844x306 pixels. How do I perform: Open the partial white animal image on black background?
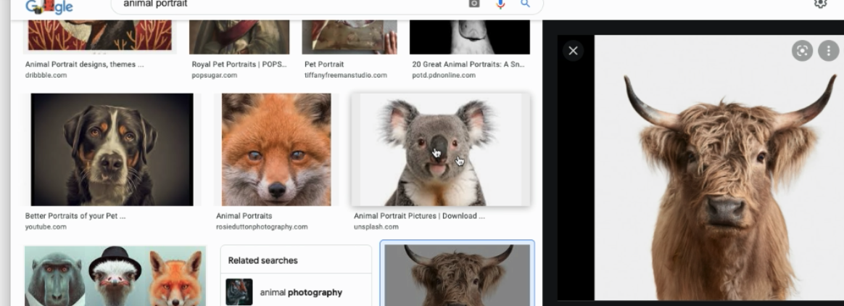tap(469, 37)
